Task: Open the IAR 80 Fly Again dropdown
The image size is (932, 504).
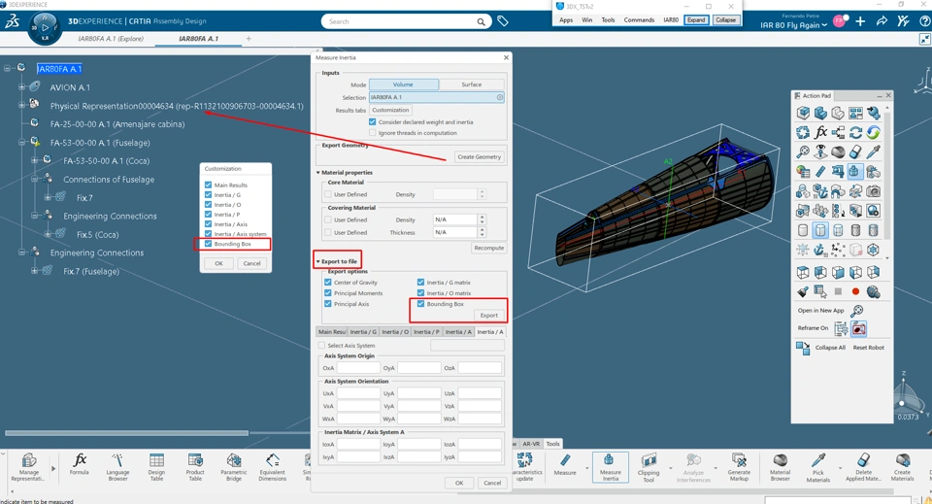Action: (x=794, y=25)
